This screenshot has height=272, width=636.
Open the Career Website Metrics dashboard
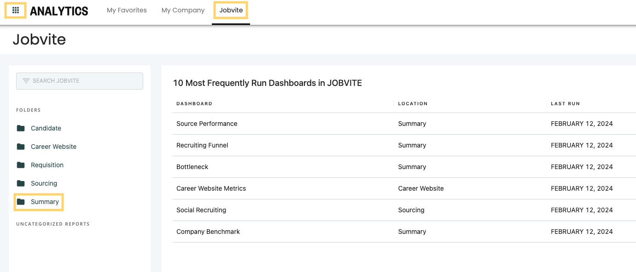coord(211,188)
